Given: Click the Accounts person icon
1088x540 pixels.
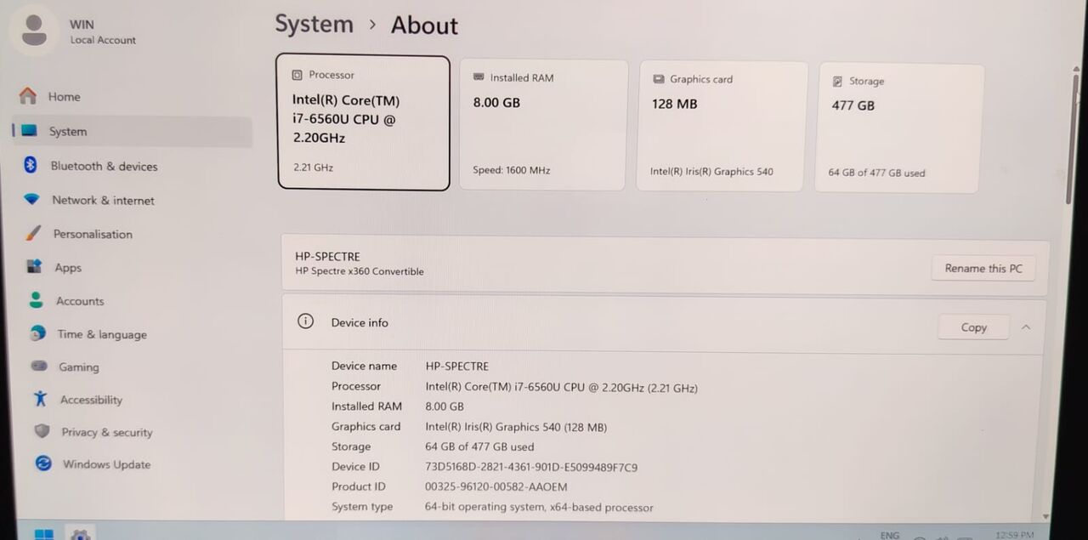Looking at the screenshot, I should [x=36, y=300].
